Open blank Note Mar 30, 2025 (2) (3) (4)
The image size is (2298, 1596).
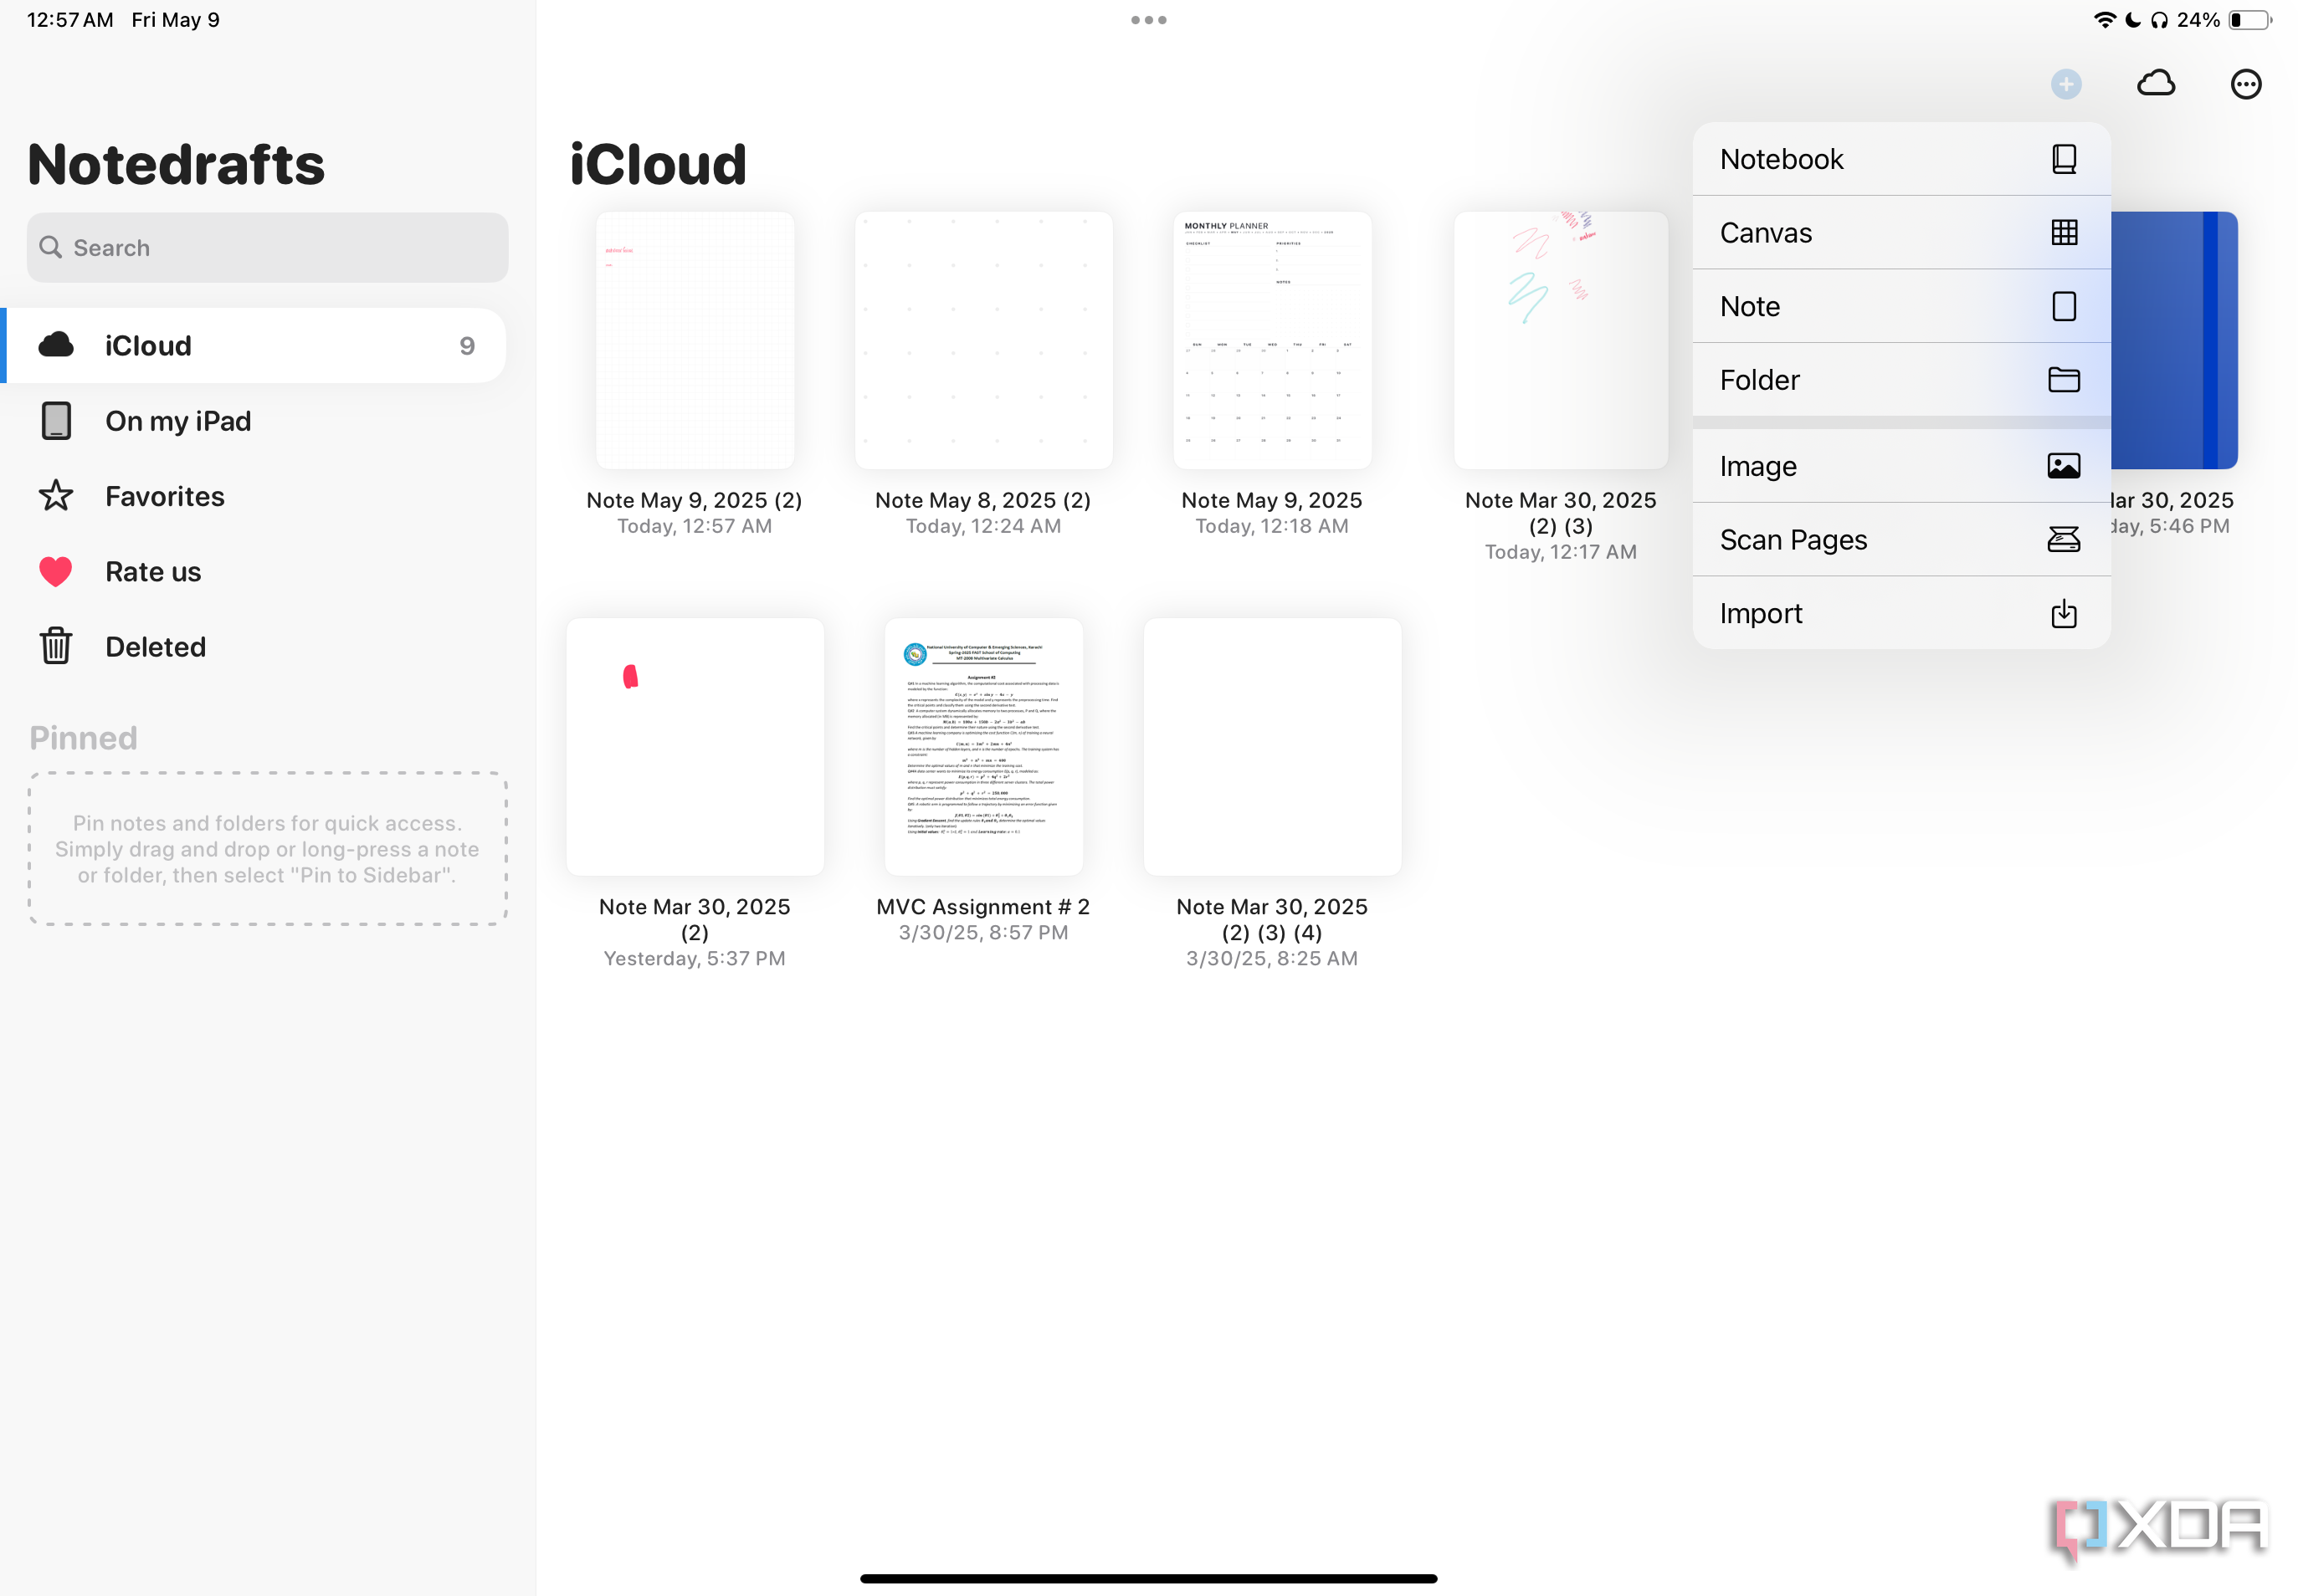click(x=1271, y=747)
